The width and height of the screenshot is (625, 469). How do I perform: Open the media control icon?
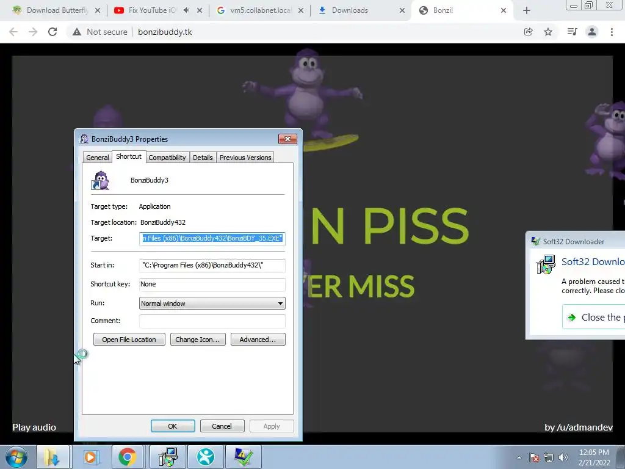(573, 32)
